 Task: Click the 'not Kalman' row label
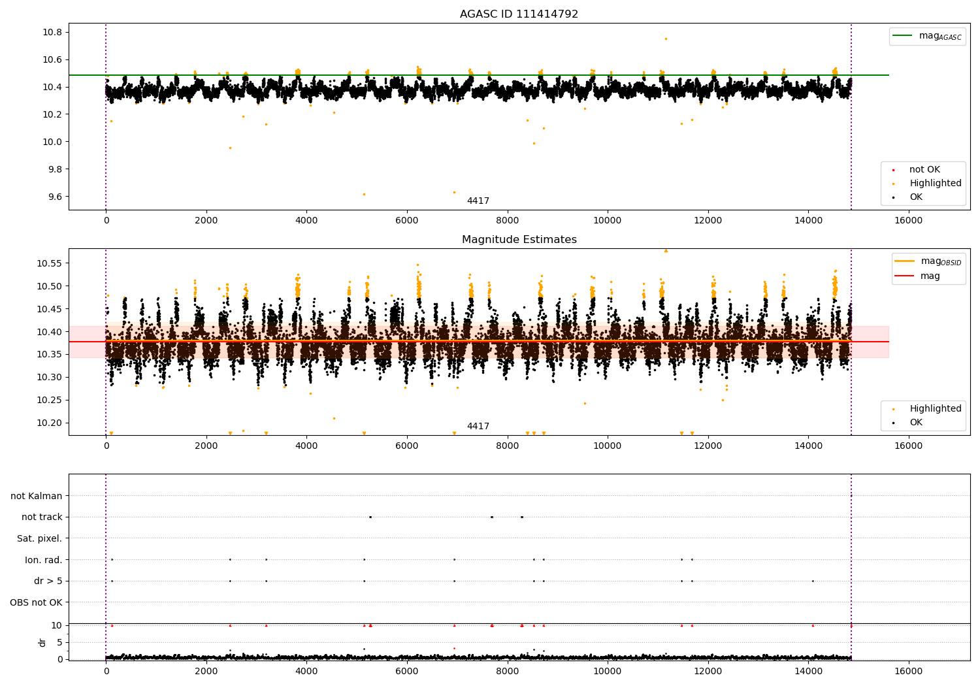click(x=36, y=497)
